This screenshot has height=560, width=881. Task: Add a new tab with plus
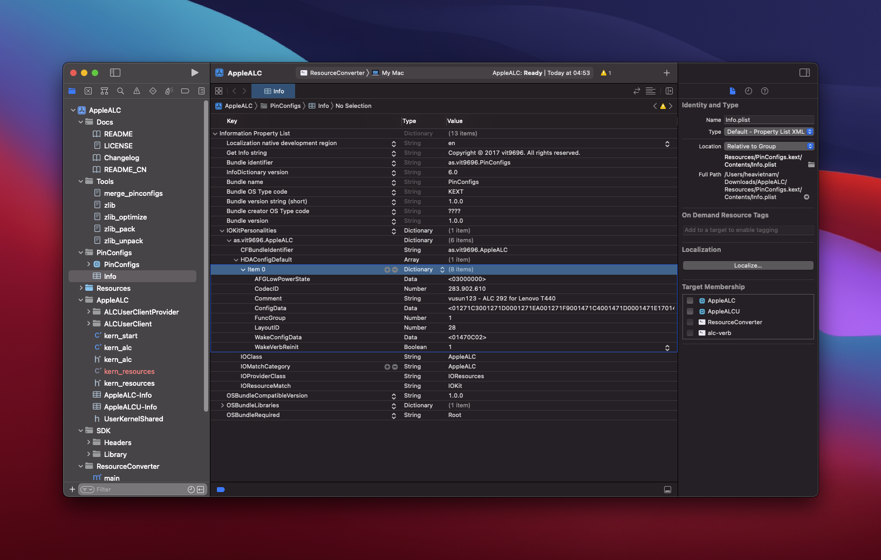[x=667, y=73]
